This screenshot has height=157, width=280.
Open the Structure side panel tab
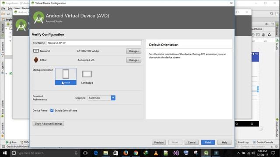click(3, 49)
